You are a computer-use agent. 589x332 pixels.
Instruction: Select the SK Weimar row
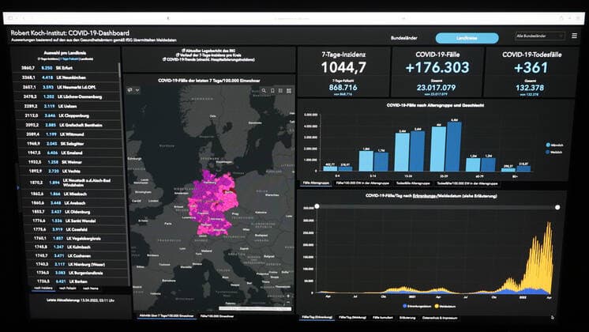click(x=72, y=162)
